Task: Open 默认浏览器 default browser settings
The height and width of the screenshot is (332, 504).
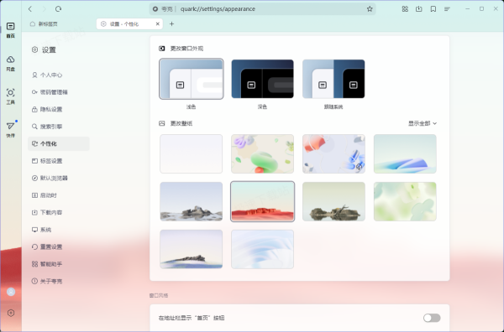Action: (59, 178)
